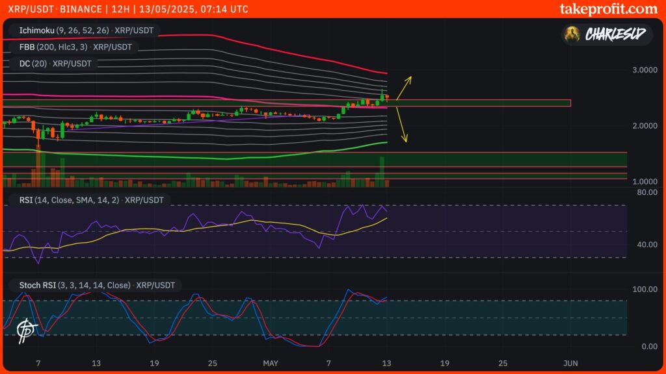Viewport: 666px width, 374px height.
Task: Select the Stoch RSI indicator label
Action: [96, 285]
